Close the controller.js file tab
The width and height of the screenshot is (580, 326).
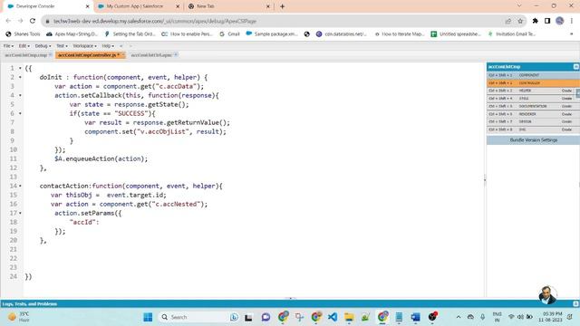coord(123,54)
